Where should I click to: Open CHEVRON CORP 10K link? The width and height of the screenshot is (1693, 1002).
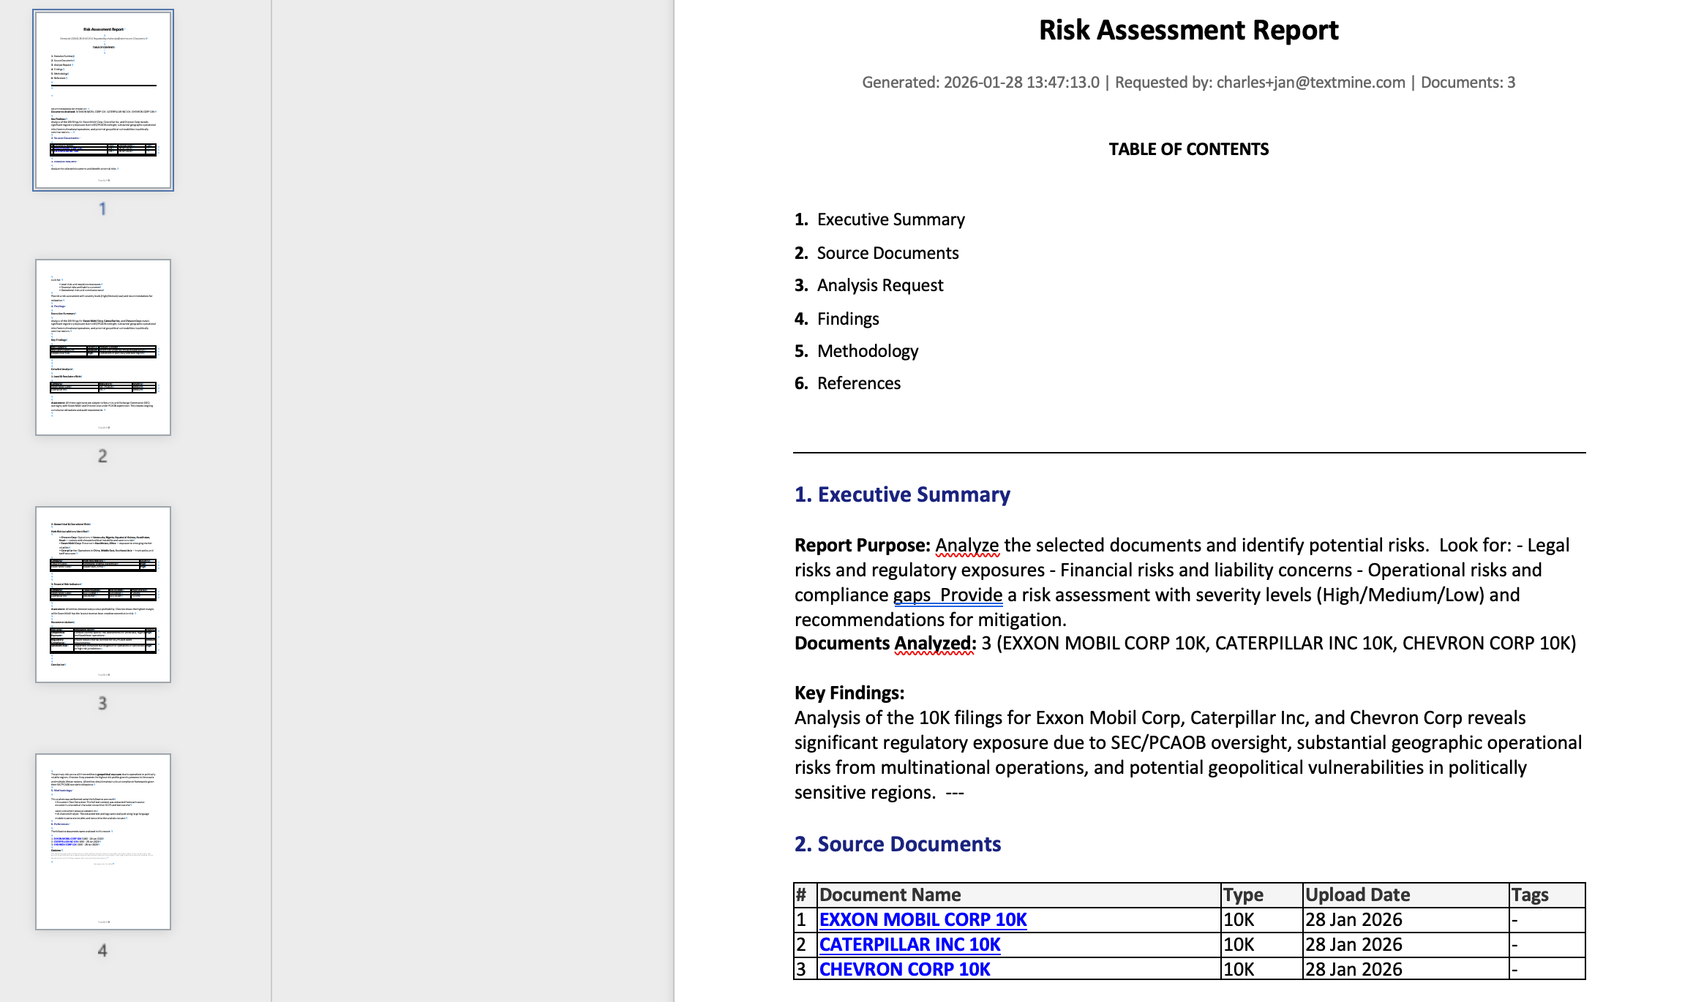click(x=904, y=969)
